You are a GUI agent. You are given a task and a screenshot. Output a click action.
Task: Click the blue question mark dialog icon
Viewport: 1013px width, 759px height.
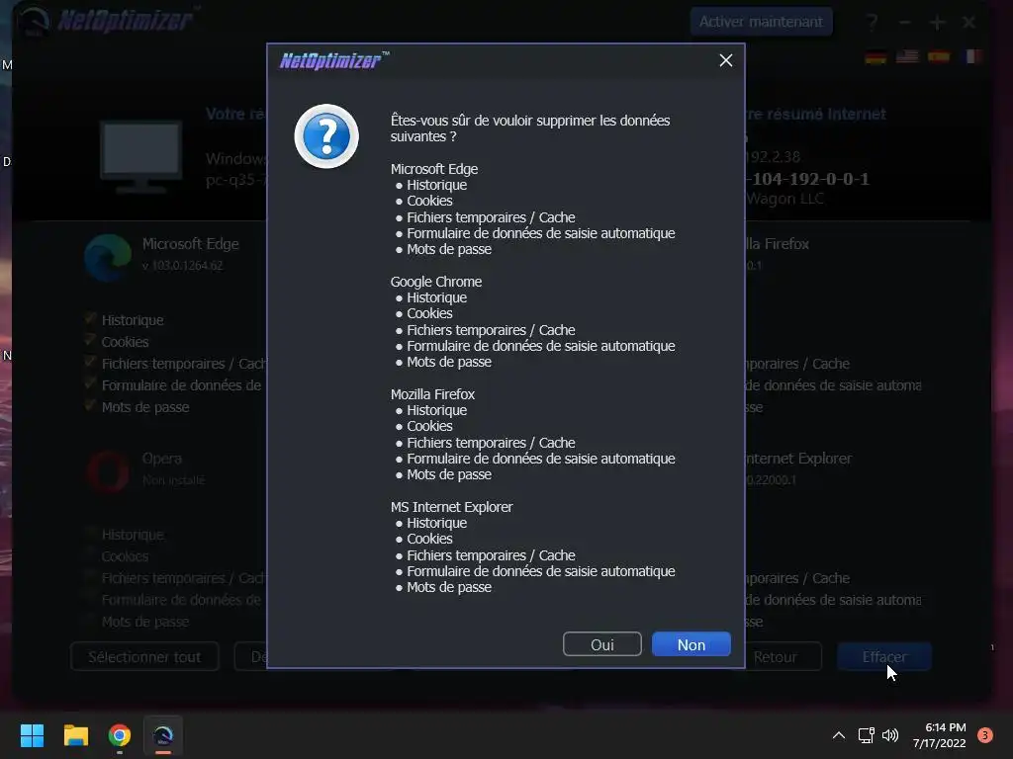(x=326, y=136)
